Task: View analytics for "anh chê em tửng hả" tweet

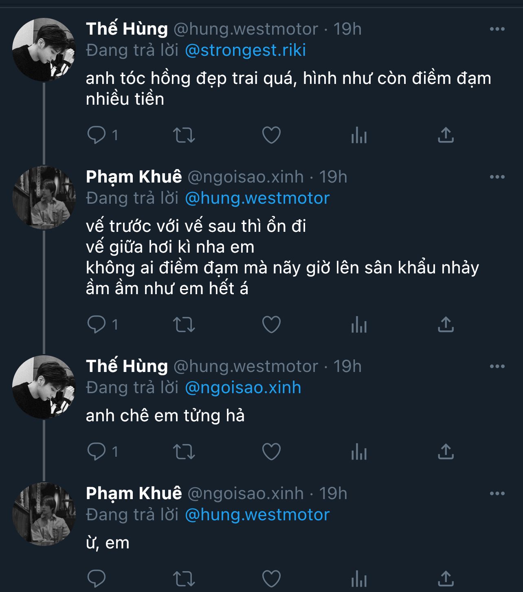Action: (x=359, y=451)
